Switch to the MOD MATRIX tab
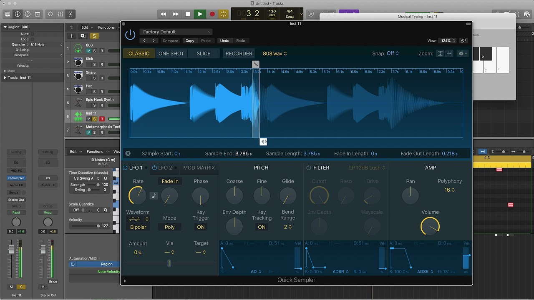The image size is (534, 300). coord(199,167)
